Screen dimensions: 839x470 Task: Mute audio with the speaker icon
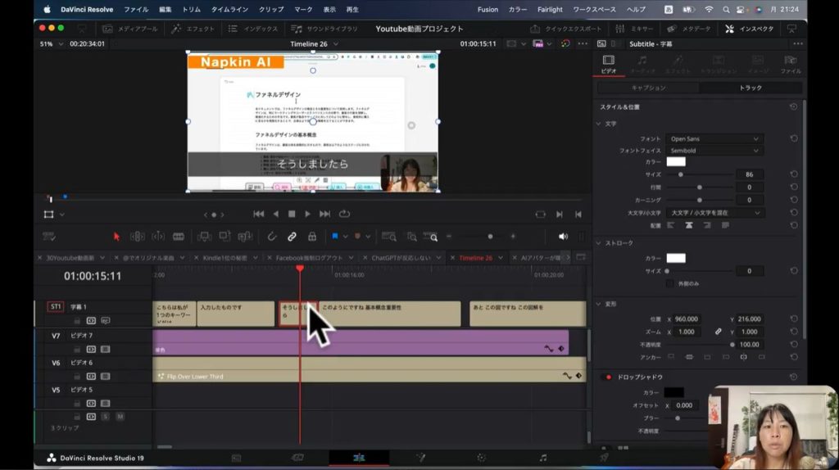click(563, 237)
